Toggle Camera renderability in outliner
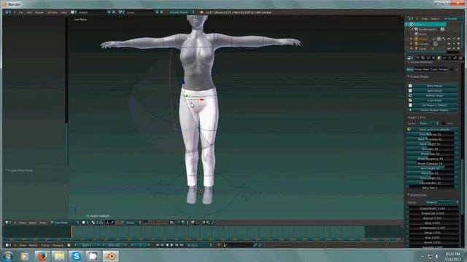 click(458, 44)
